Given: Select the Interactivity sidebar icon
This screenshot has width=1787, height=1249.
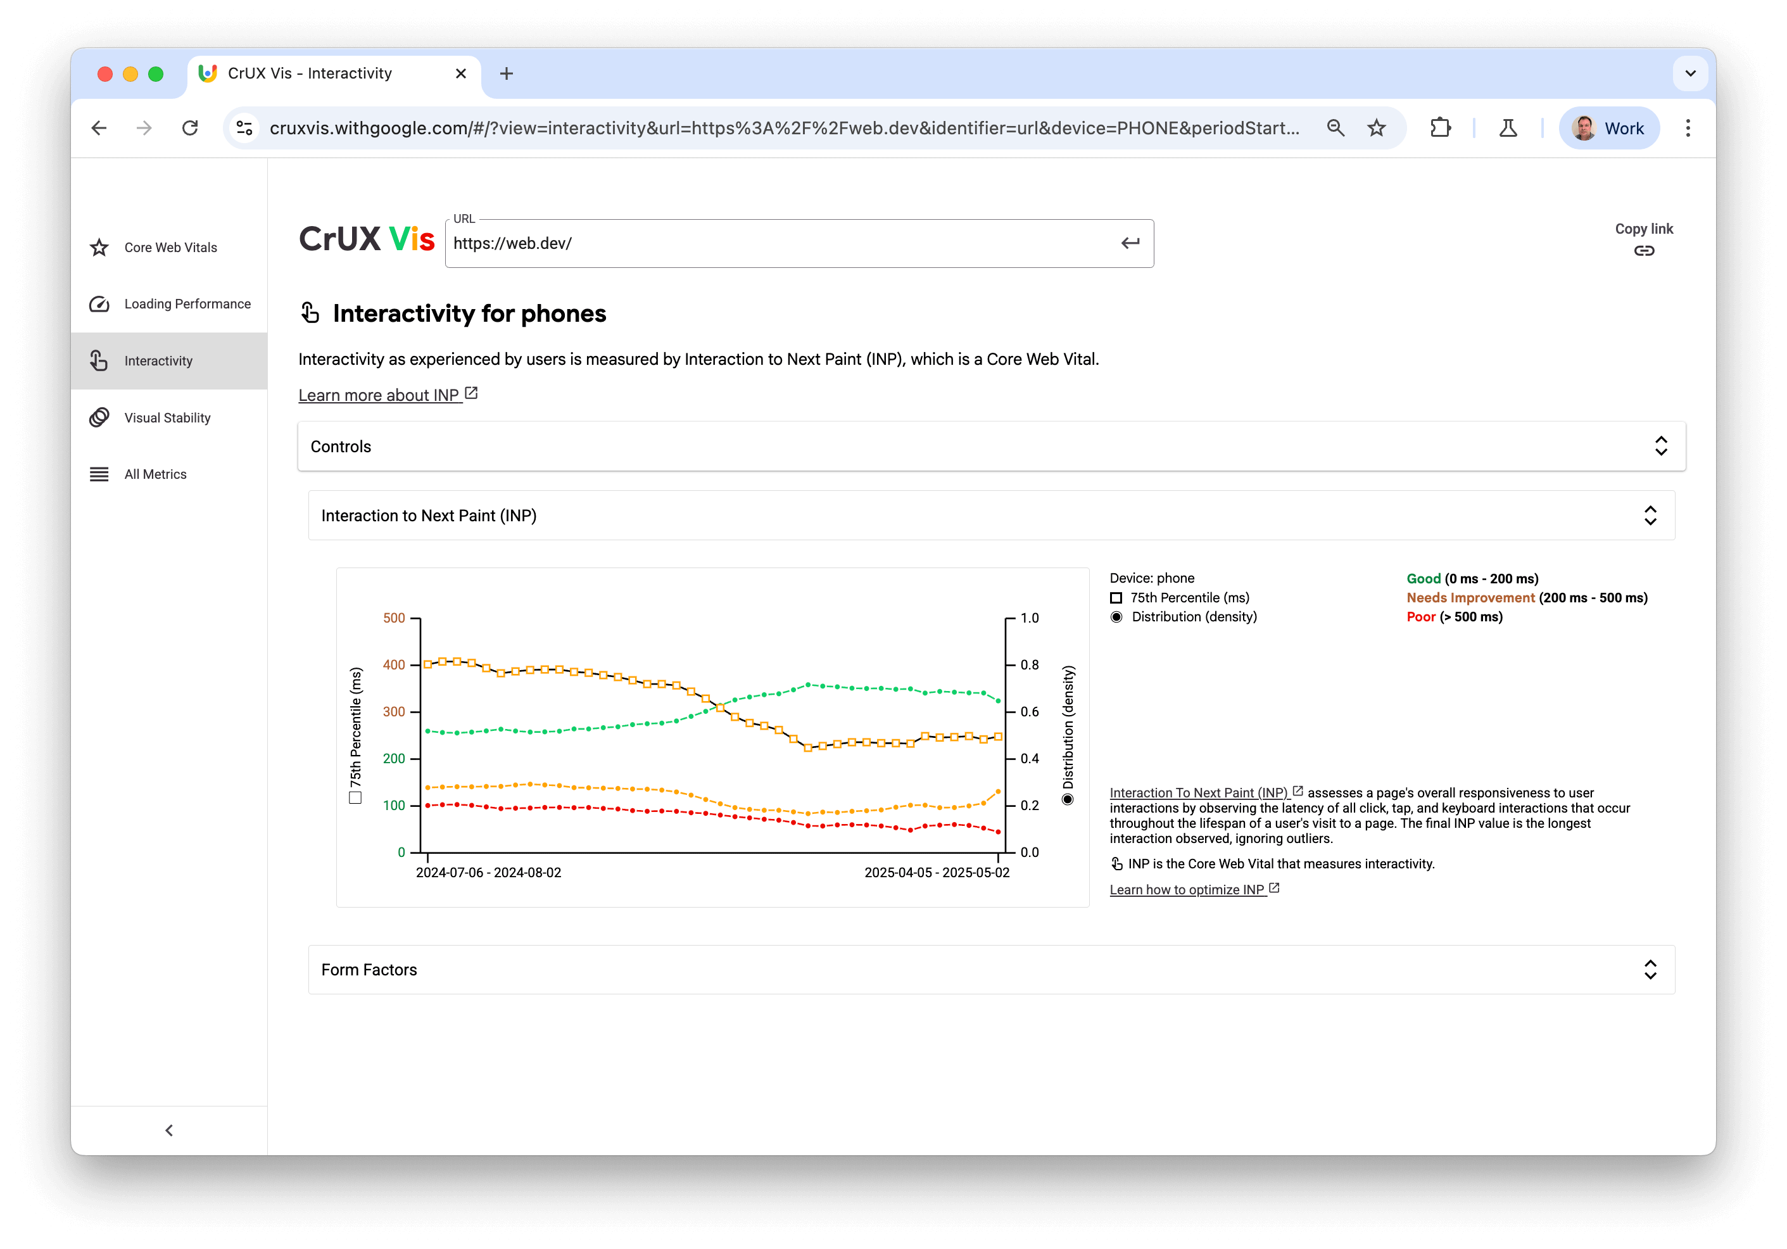Looking at the screenshot, I should pyautogui.click(x=99, y=360).
